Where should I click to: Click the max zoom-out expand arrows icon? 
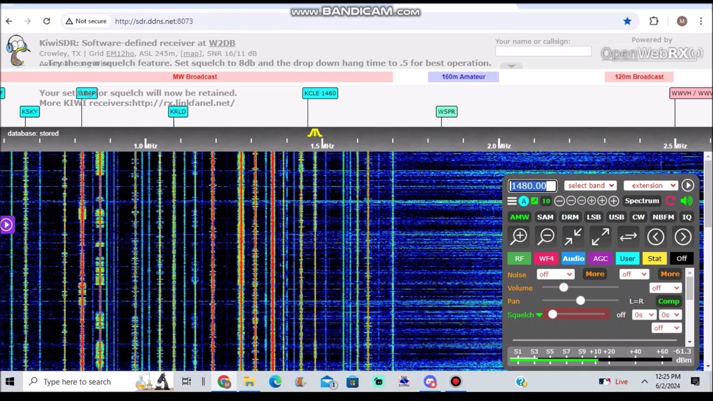[600, 237]
